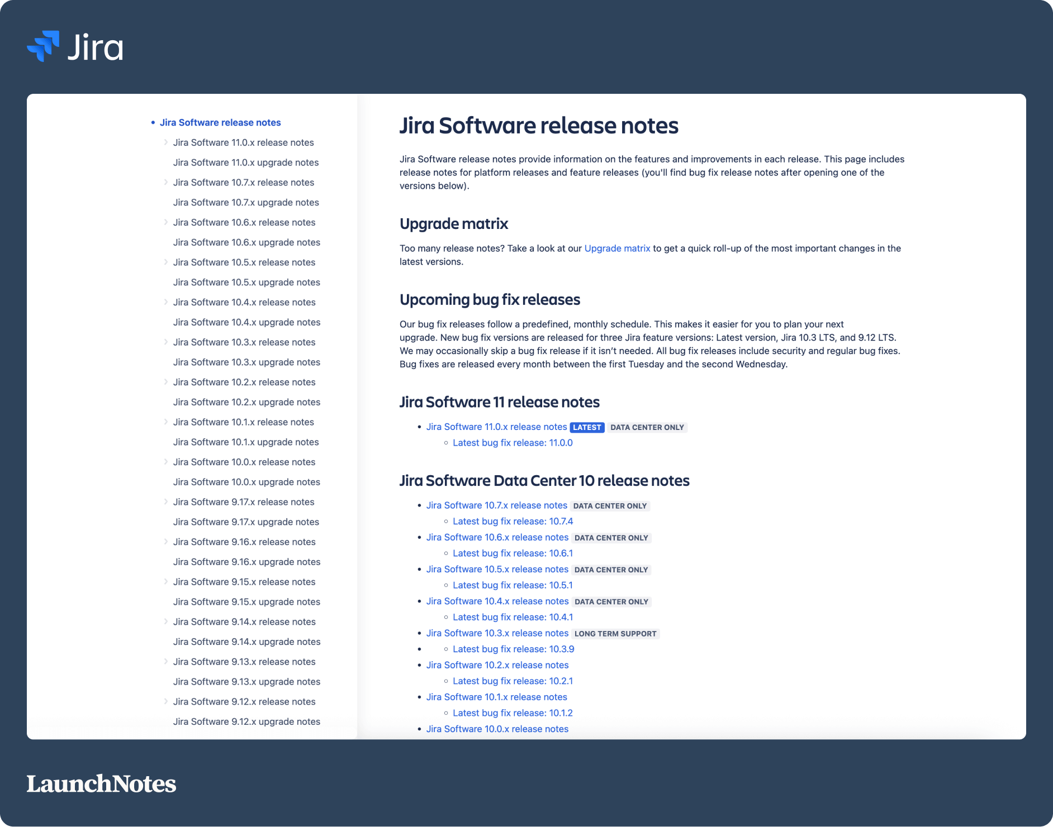Open Jira Software 10.2.x release notes content link
Image resolution: width=1053 pixels, height=827 pixels.
(497, 665)
